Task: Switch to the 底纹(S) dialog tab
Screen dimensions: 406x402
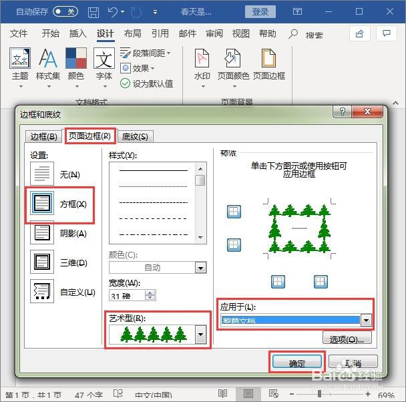Action: point(135,136)
